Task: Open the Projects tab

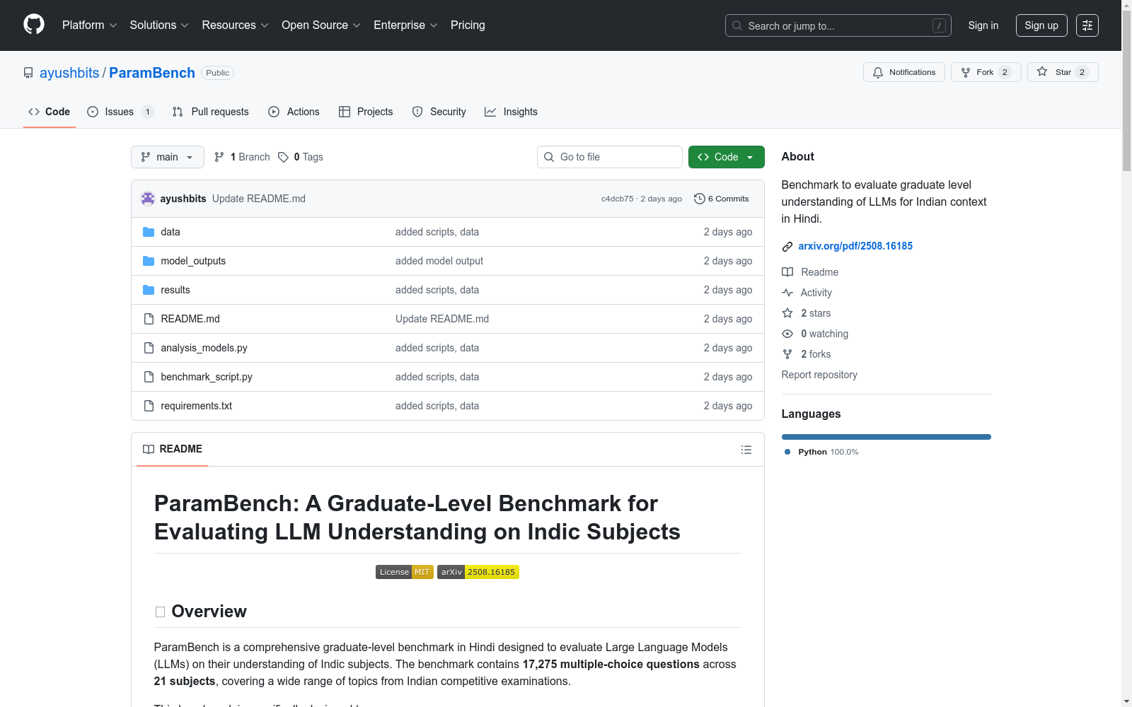Action: [366, 112]
